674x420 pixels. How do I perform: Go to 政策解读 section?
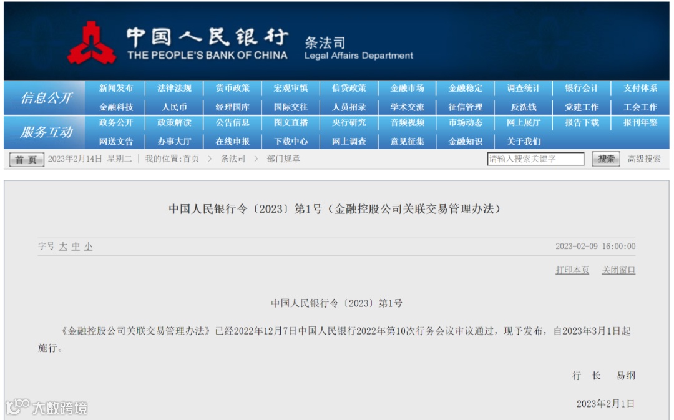174,122
